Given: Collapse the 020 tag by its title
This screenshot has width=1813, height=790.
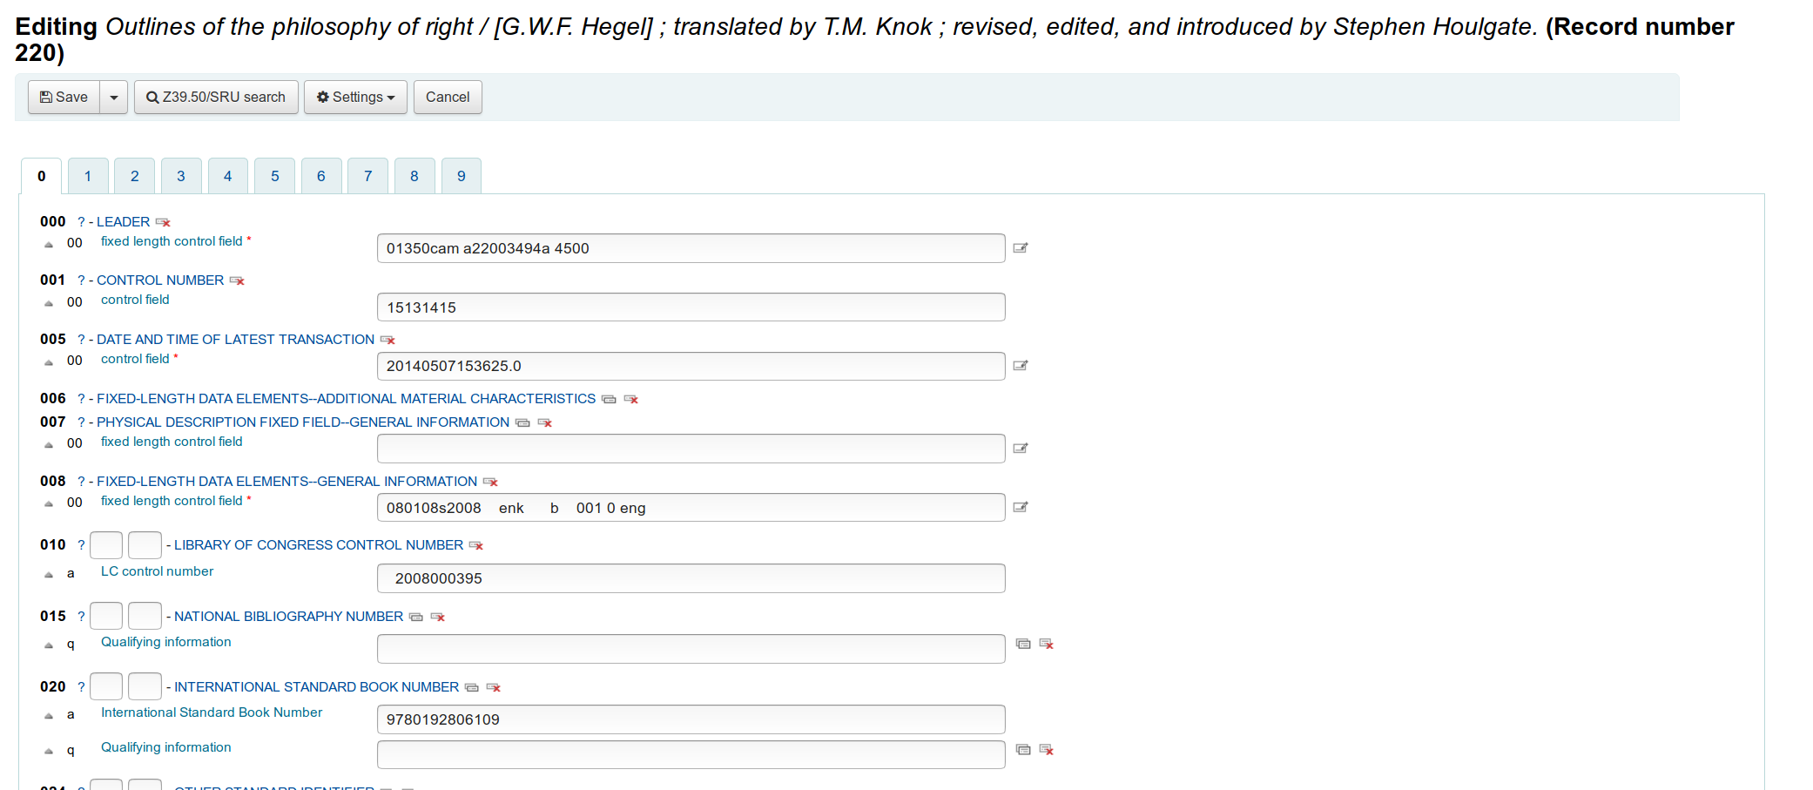Looking at the screenshot, I should pyautogui.click(x=316, y=687).
